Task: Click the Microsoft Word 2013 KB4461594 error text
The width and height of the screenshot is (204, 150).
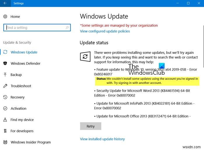Action: (142, 93)
